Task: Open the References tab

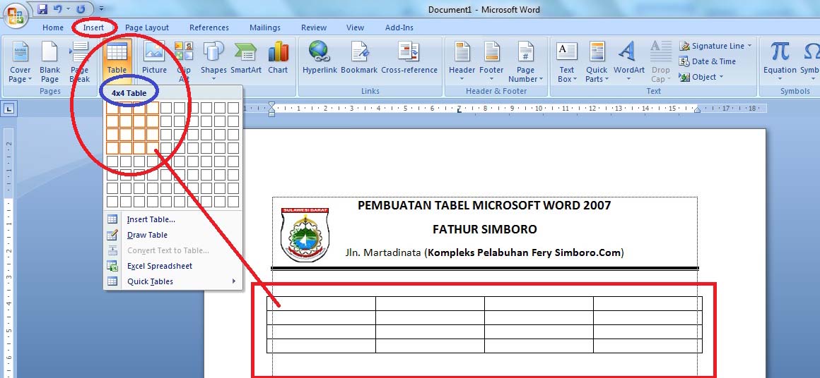Action: click(209, 28)
